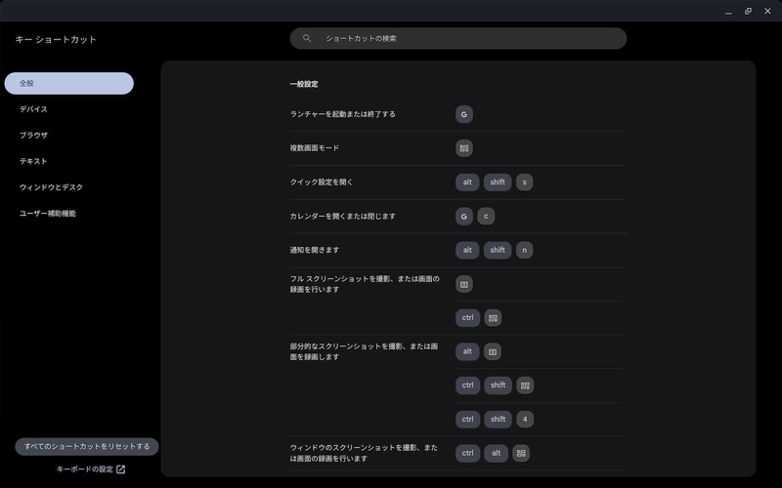The width and height of the screenshot is (782, 488).
Task: Click the n key in 通知を開きます row
Action: click(x=524, y=250)
